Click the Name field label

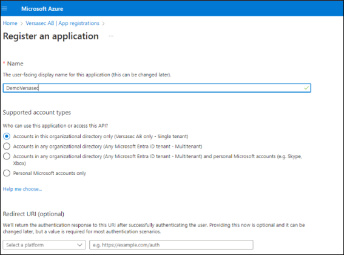[15, 64]
